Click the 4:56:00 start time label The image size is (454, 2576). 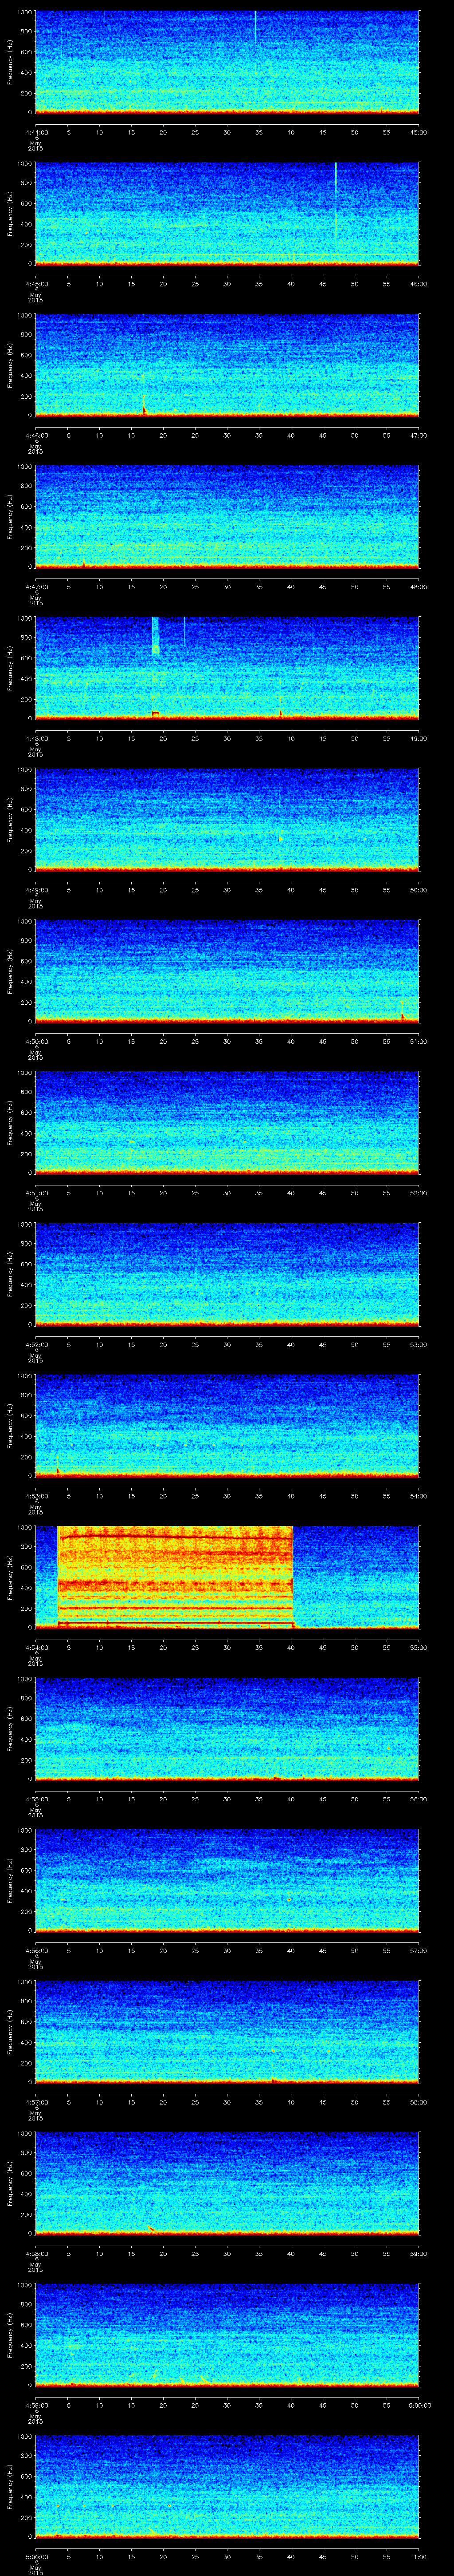click(36, 1950)
